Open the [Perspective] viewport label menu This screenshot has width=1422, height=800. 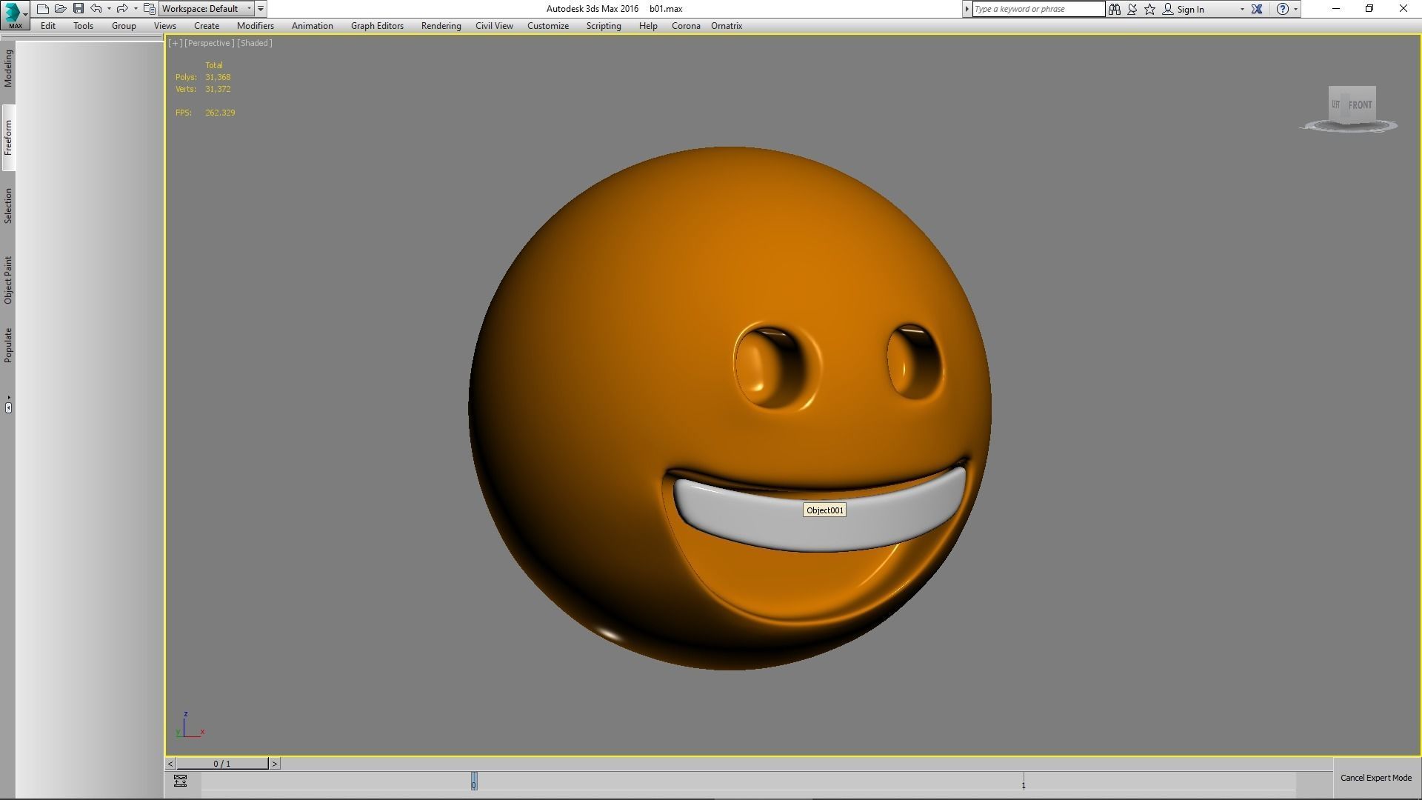pos(209,43)
